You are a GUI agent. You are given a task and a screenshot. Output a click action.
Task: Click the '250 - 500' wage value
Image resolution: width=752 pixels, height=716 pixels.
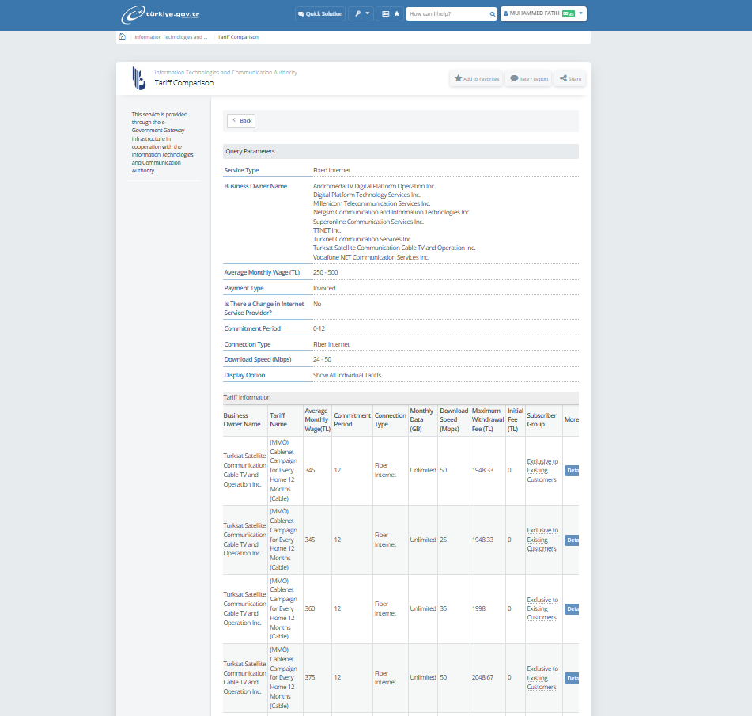325,273
